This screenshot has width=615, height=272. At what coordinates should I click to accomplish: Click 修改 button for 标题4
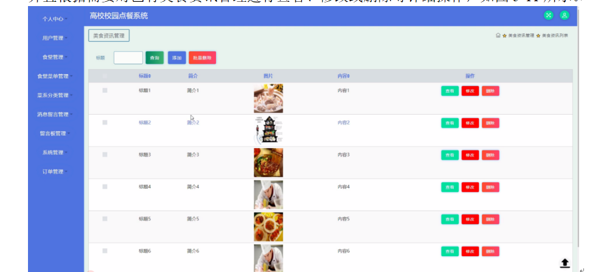470,187
